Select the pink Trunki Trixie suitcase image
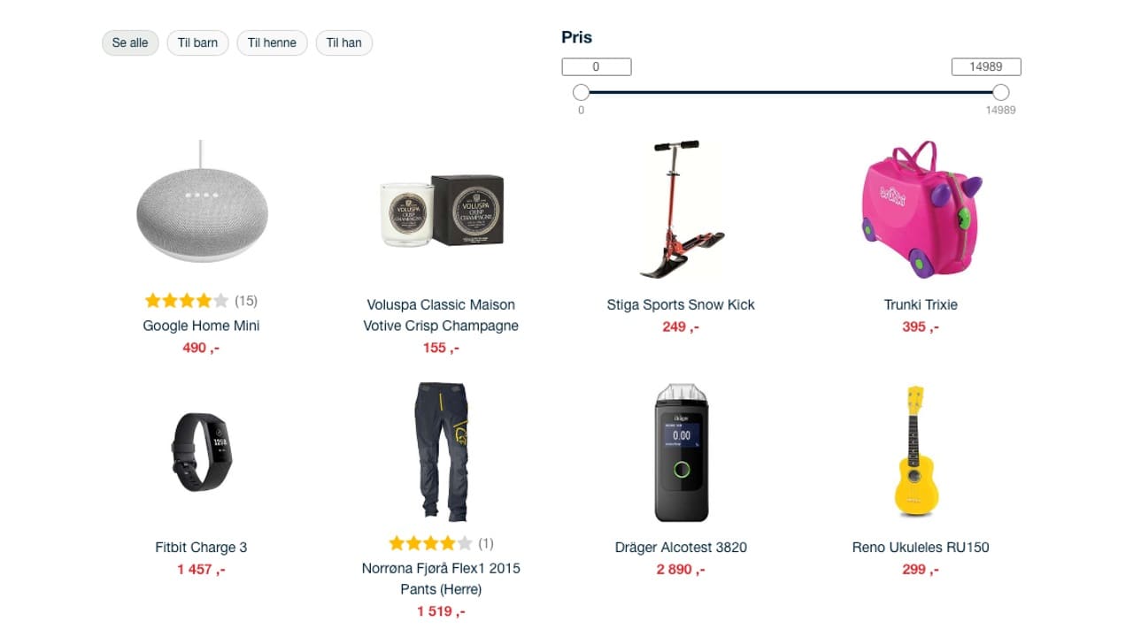This screenshot has height=637, width=1133. [x=921, y=210]
